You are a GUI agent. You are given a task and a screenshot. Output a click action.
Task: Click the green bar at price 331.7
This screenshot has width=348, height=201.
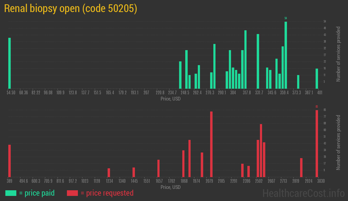258,61
